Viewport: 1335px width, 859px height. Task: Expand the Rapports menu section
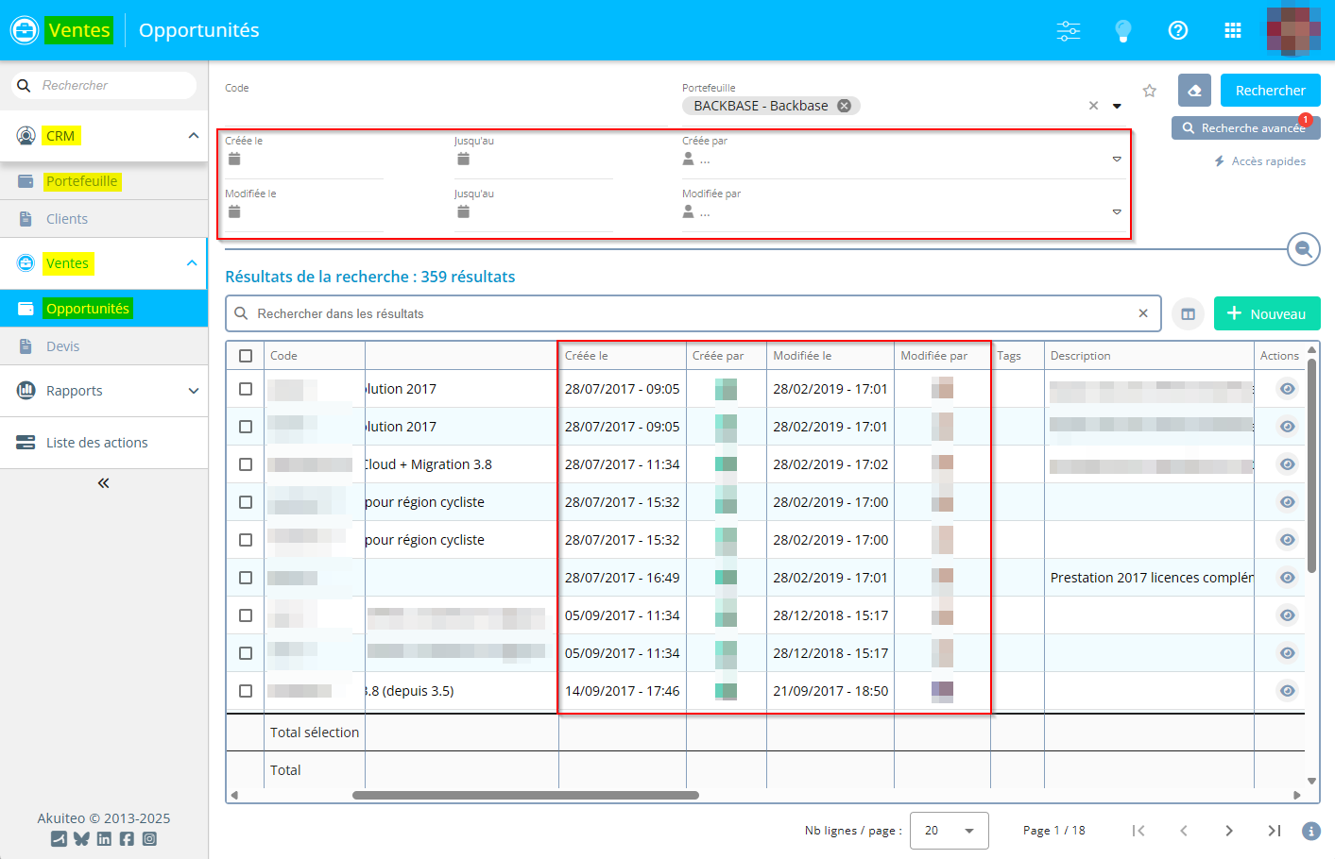(x=104, y=391)
